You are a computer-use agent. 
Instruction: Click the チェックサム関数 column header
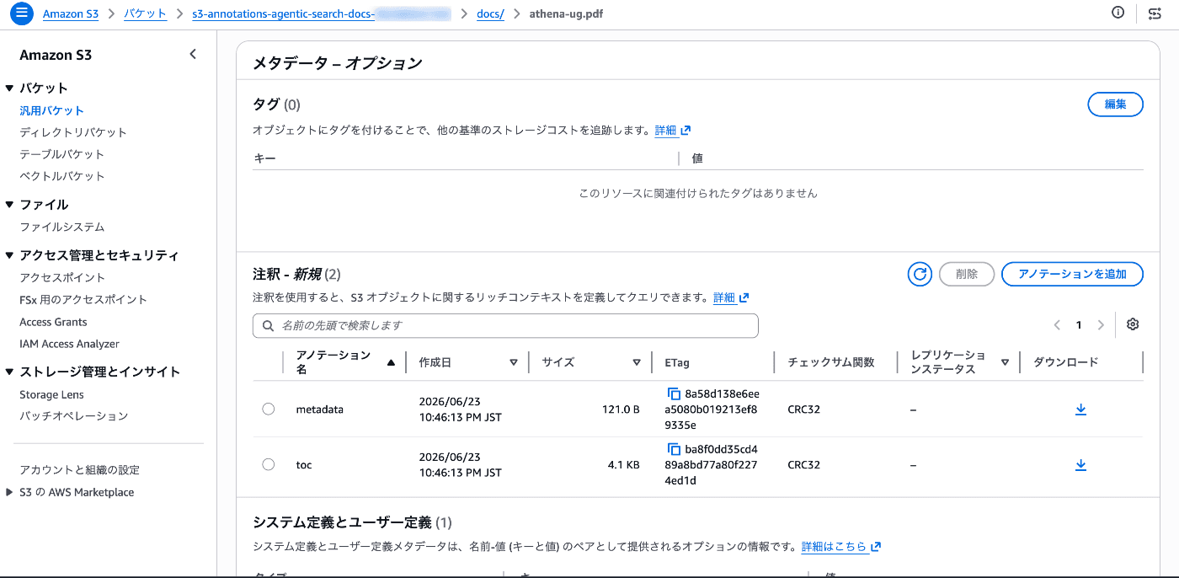(831, 362)
